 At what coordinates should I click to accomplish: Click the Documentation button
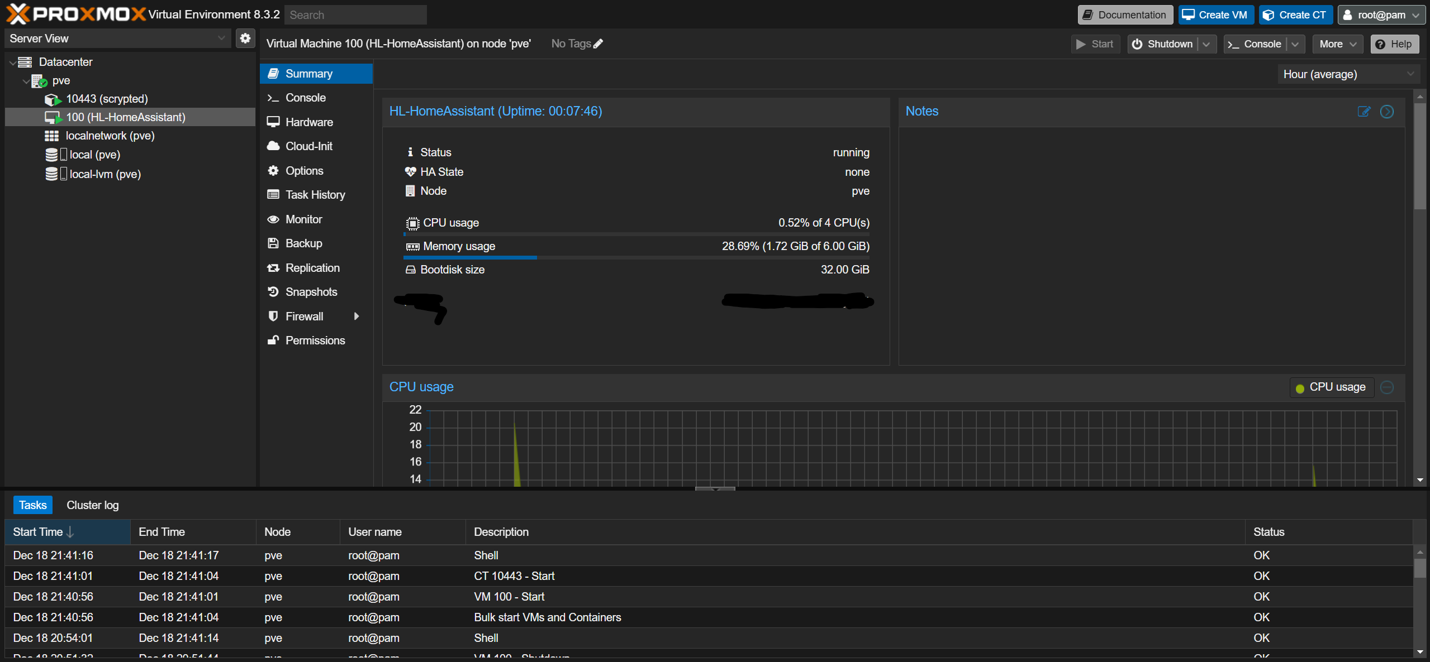[x=1125, y=15]
